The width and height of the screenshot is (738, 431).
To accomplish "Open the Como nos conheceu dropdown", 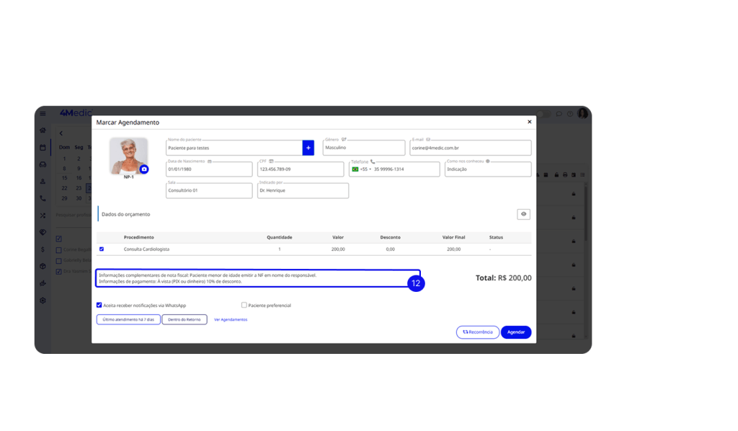I will point(487,169).
